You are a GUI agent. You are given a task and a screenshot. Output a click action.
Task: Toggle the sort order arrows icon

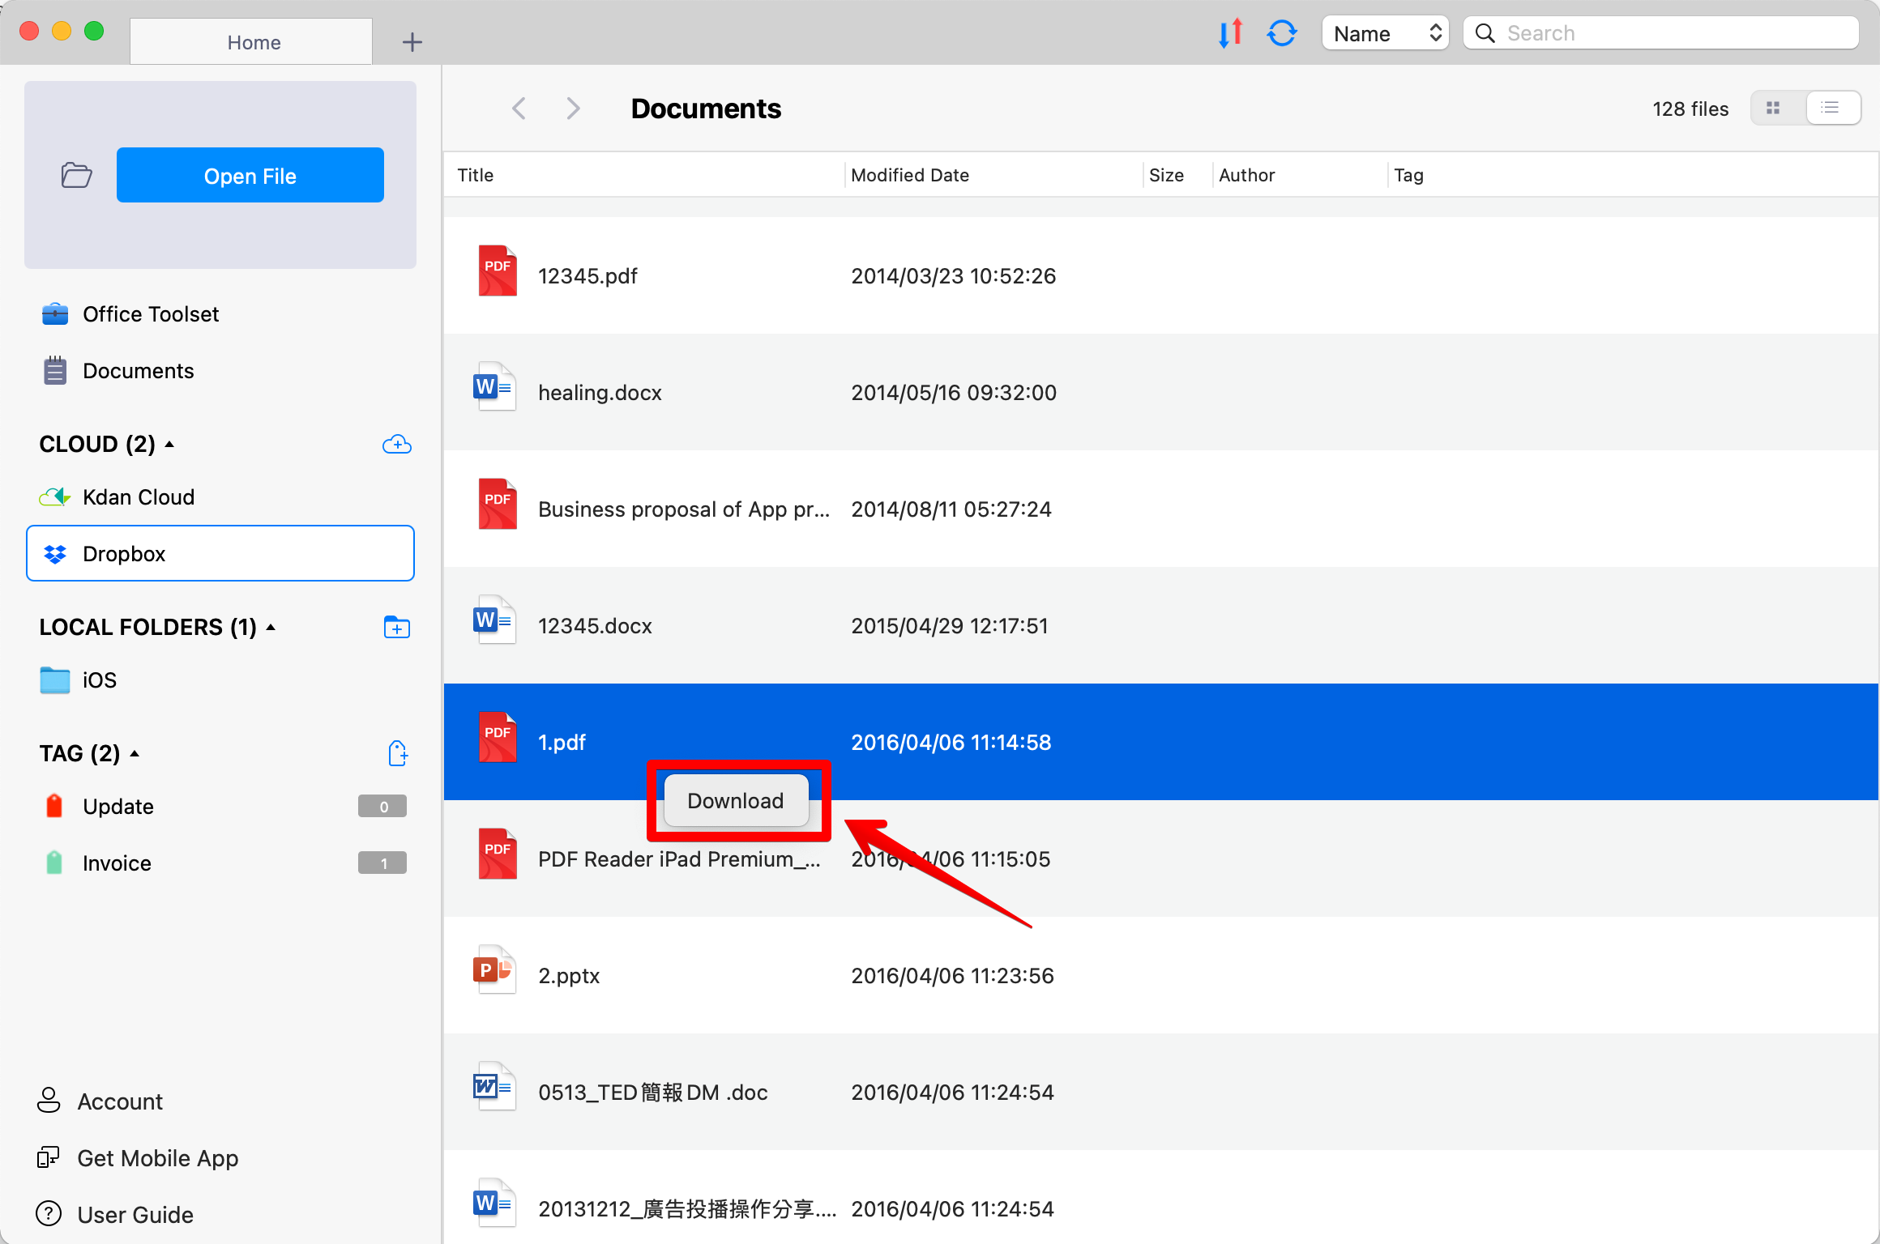1230,33
